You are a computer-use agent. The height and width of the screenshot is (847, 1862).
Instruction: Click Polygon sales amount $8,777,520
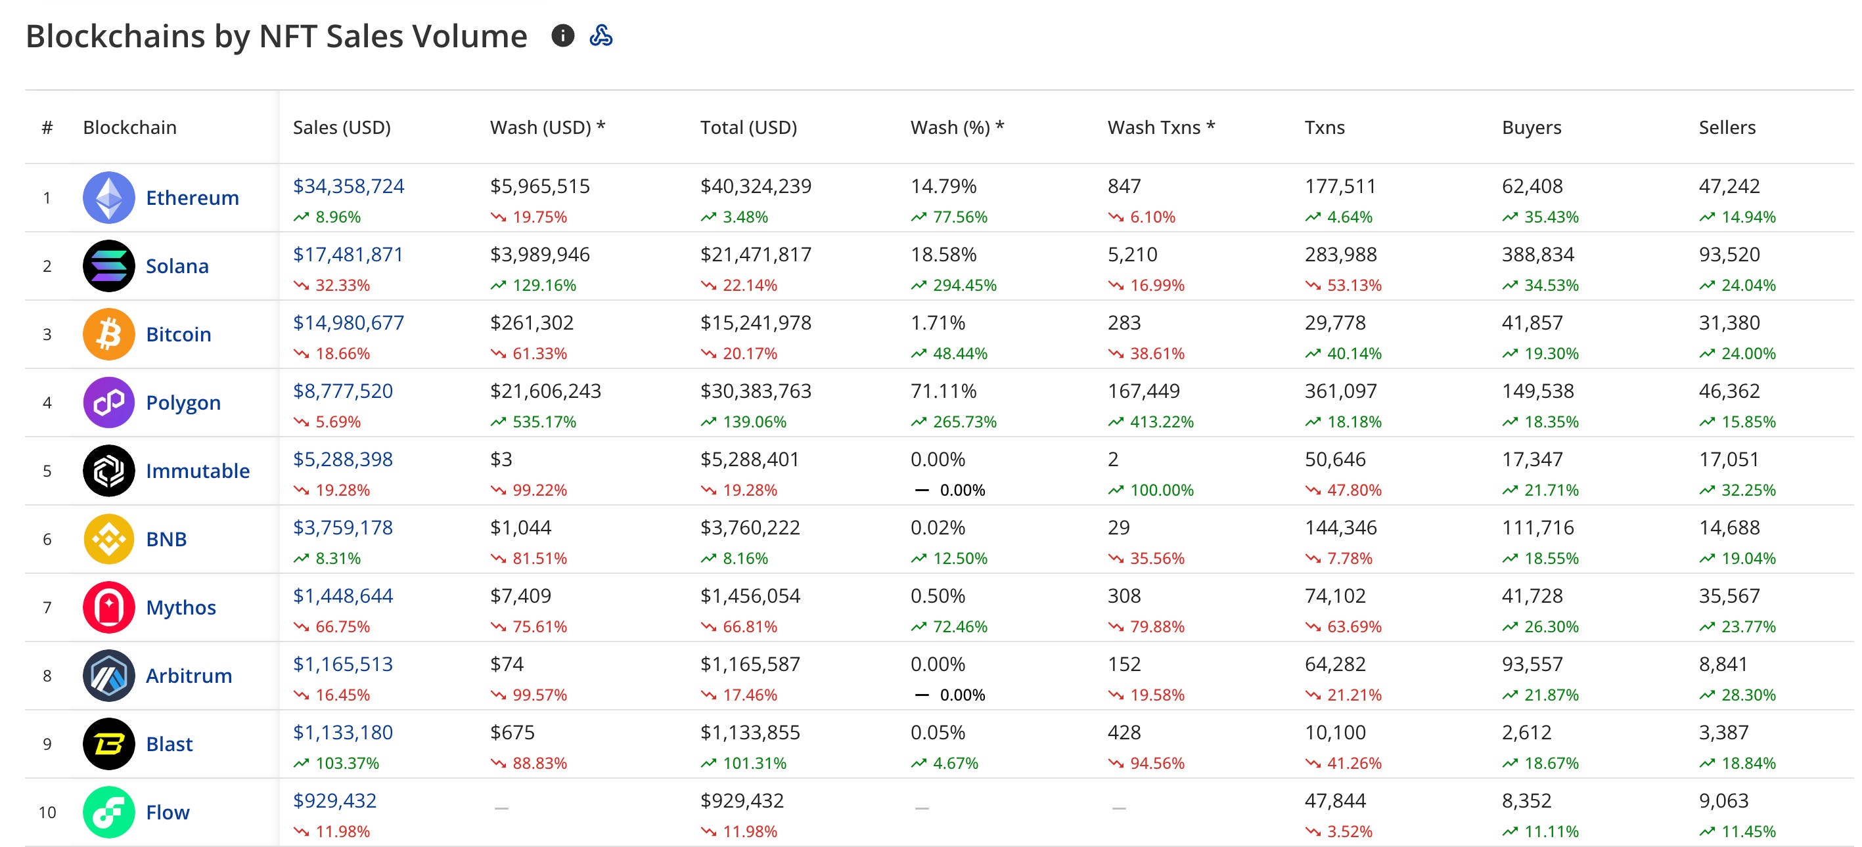342,391
